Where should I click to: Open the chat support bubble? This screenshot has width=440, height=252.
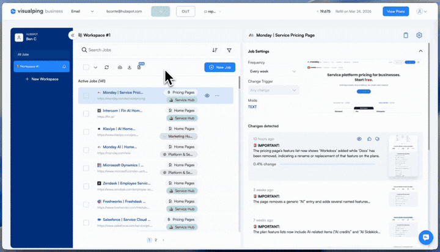(426, 237)
